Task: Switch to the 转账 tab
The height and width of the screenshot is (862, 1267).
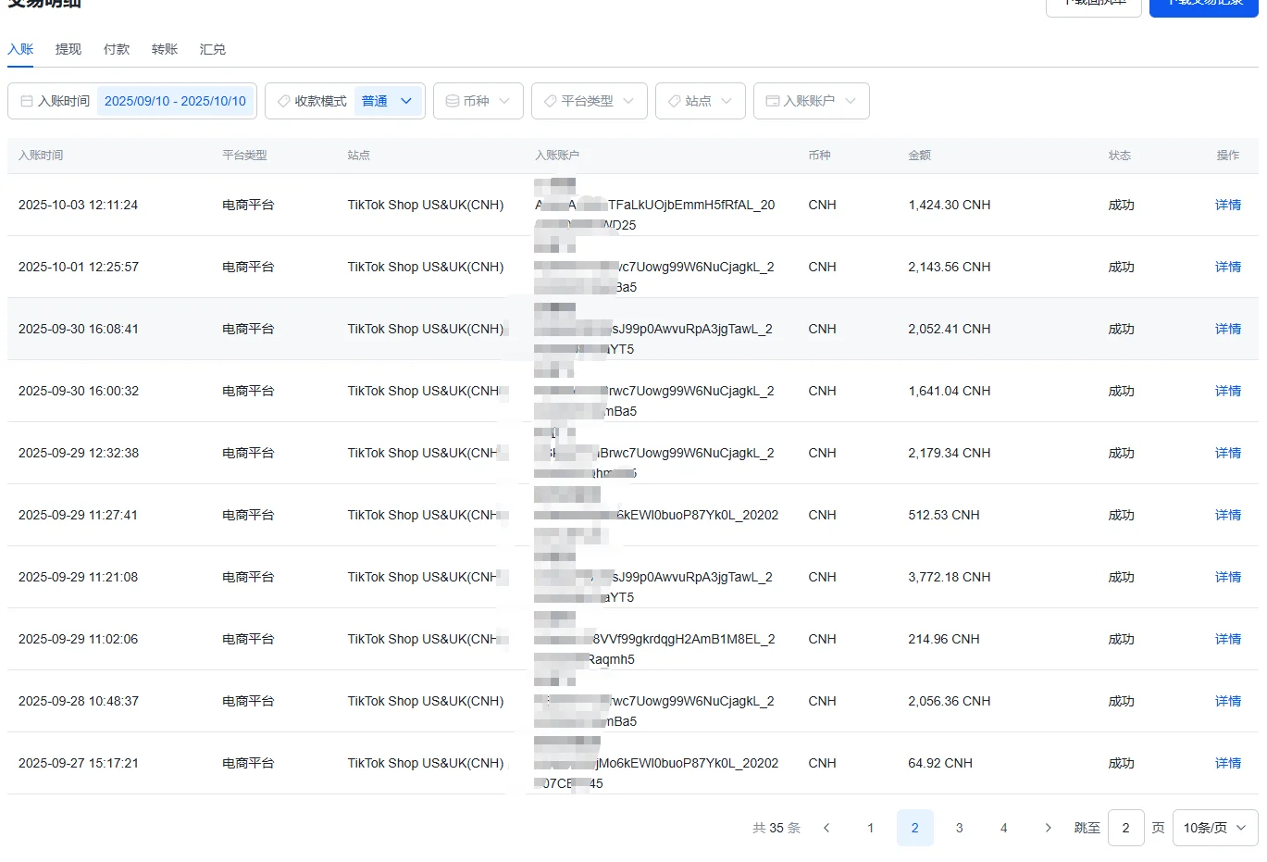Action: [165, 49]
